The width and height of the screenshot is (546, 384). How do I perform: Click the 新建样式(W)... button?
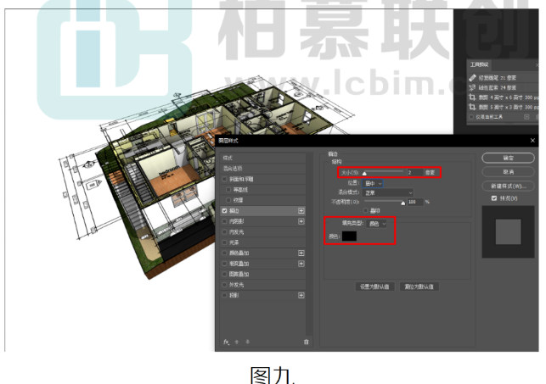[508, 186]
